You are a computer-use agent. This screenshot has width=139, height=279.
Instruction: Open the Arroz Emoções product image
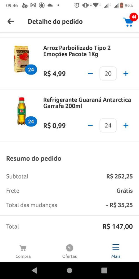click(21, 59)
